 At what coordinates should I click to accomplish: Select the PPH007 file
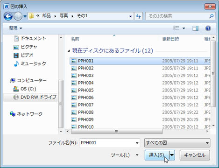140,105
